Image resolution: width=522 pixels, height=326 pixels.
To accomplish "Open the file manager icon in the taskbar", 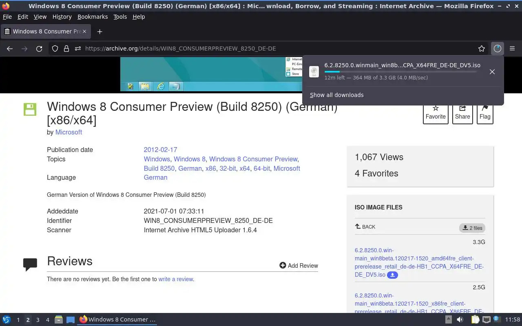I will tap(59, 319).
